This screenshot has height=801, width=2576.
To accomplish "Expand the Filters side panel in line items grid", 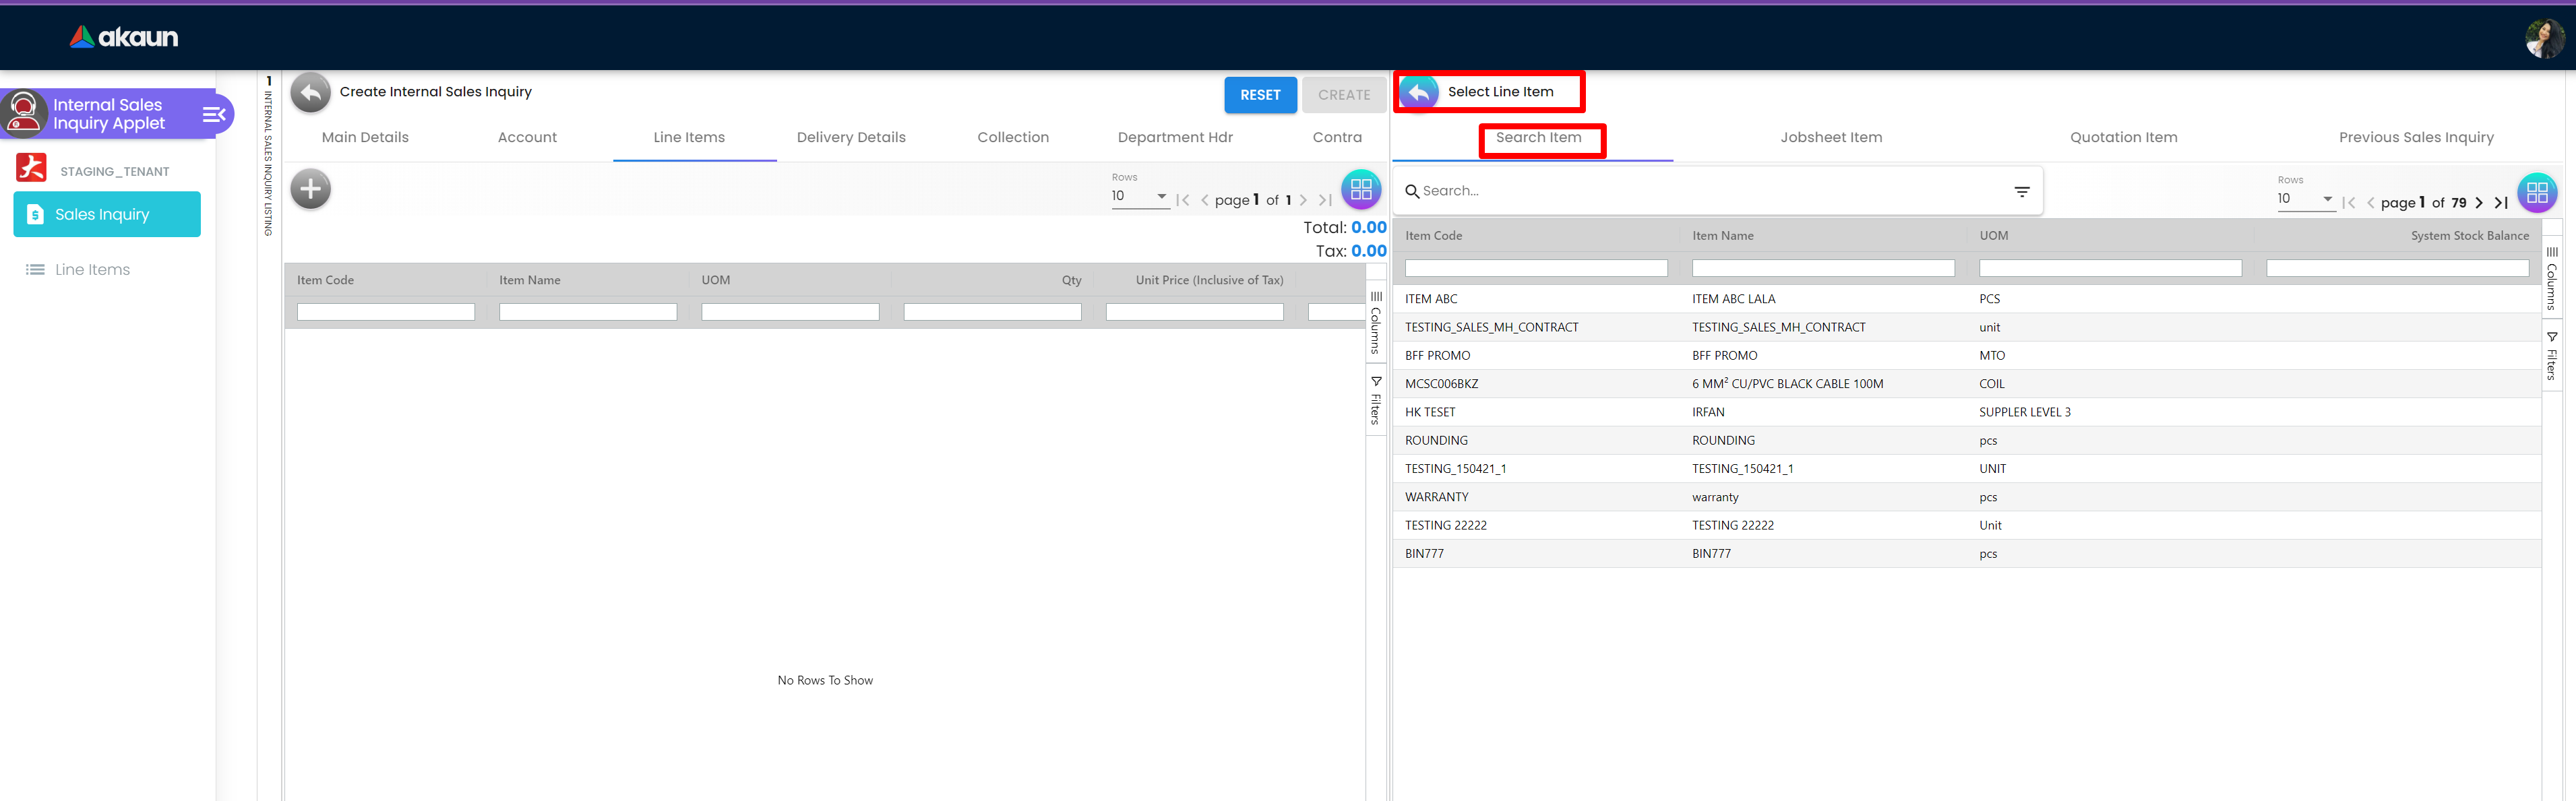I will (x=1376, y=401).
